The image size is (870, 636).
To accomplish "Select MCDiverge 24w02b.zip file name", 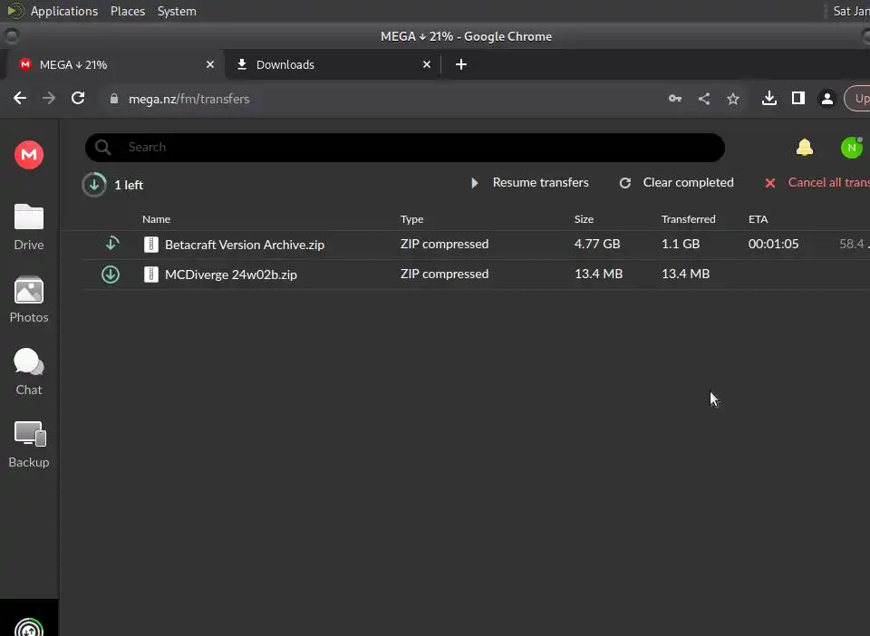I will coord(231,275).
